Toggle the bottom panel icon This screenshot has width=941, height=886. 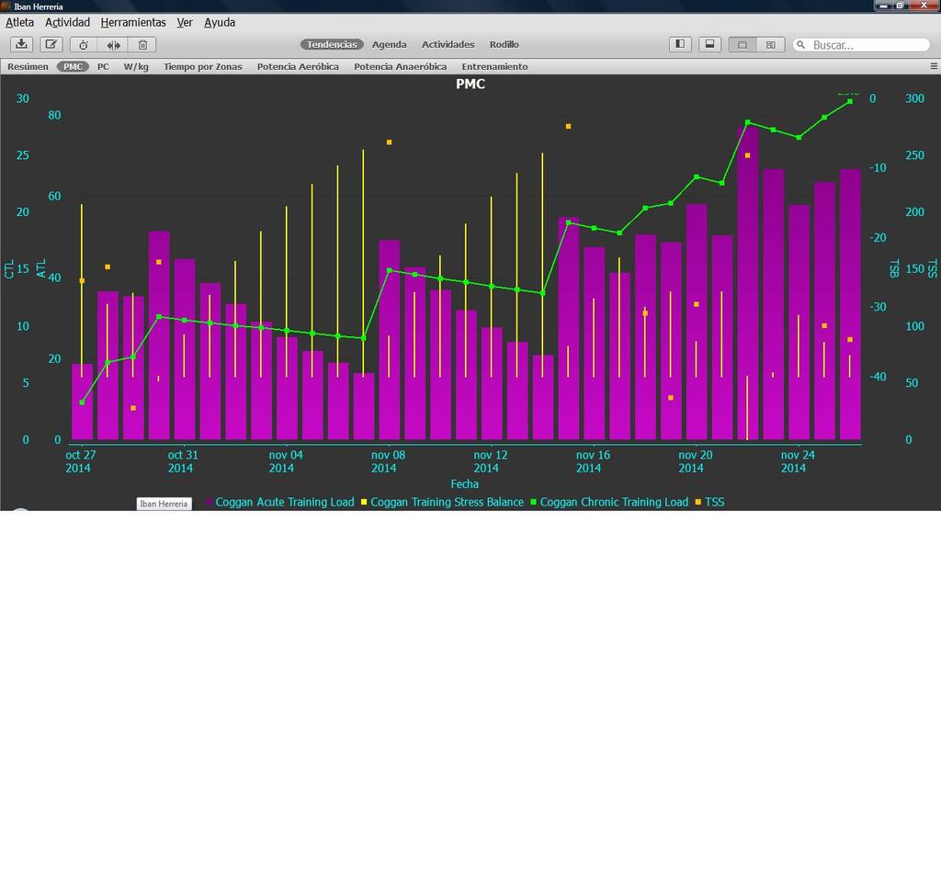point(709,44)
